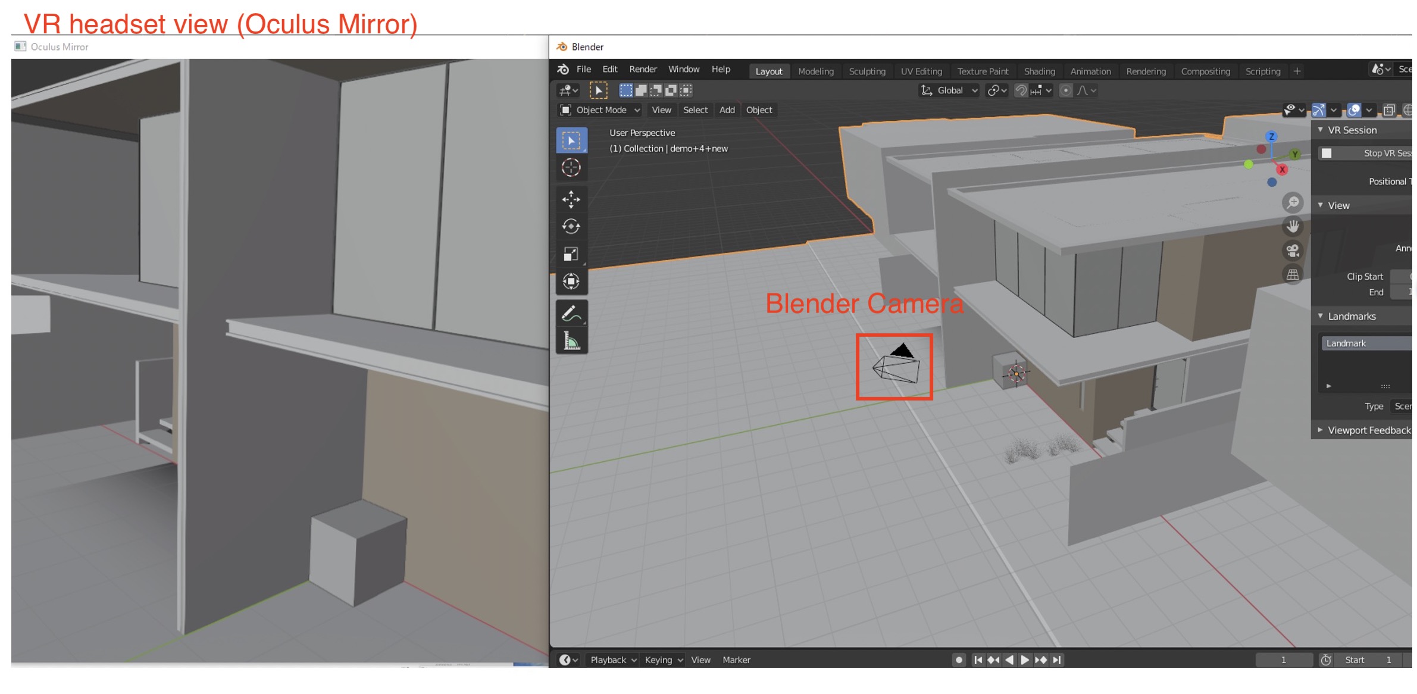This screenshot has width=1417, height=694.
Task: Select the Landmark list entry
Action: tap(1367, 343)
